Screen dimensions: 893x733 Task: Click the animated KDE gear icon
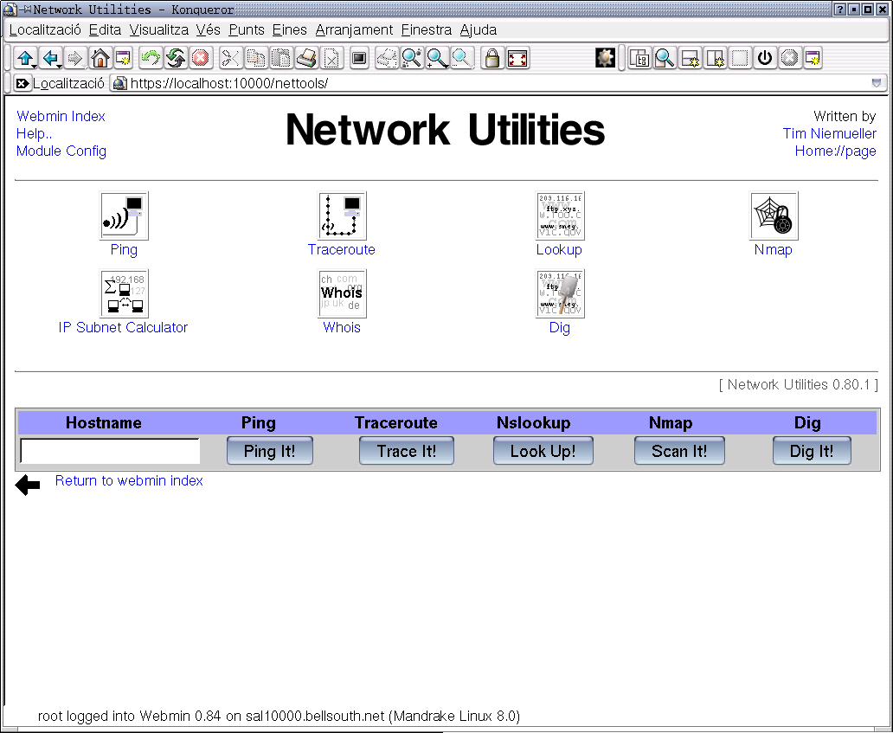click(x=605, y=58)
